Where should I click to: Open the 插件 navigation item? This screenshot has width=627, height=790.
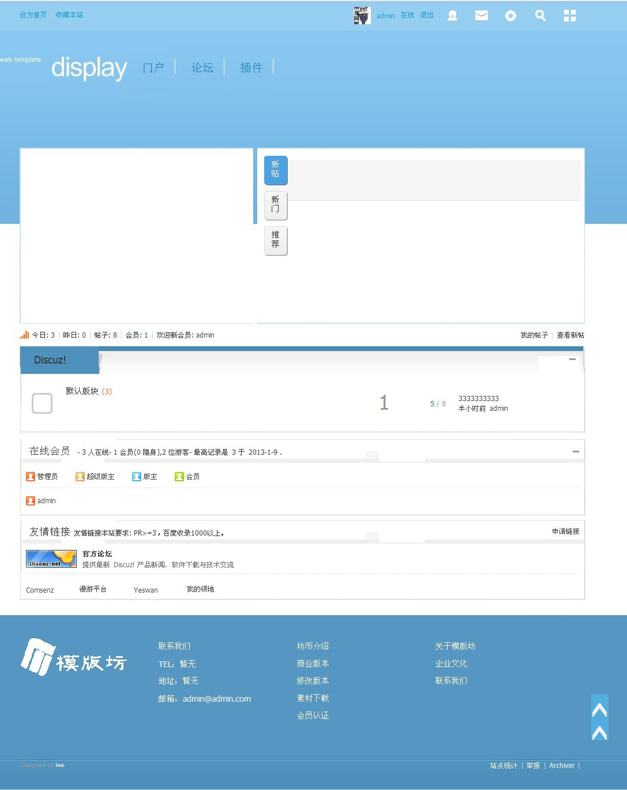pyautogui.click(x=251, y=68)
